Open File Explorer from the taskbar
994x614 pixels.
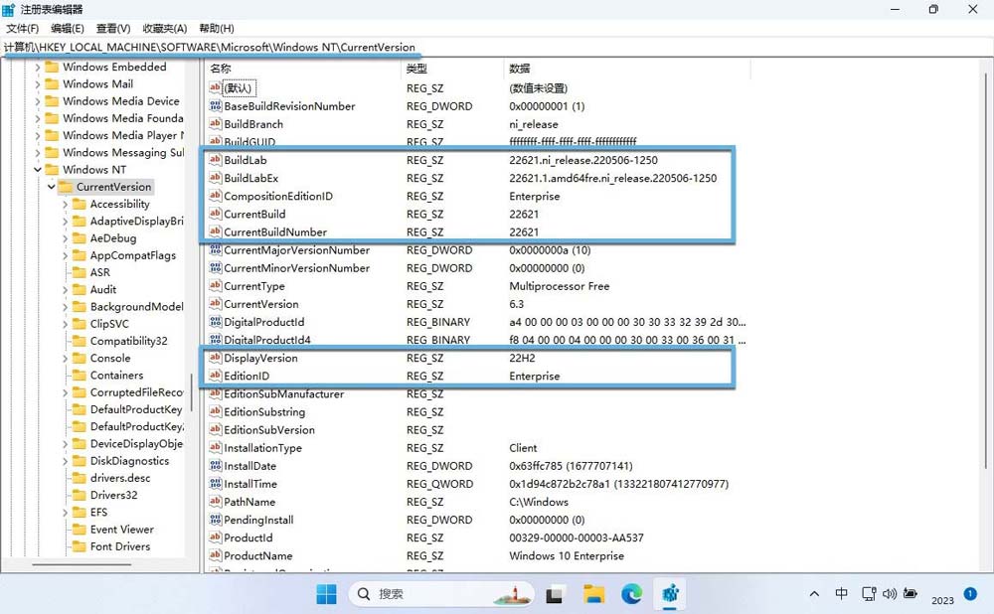[594, 594]
